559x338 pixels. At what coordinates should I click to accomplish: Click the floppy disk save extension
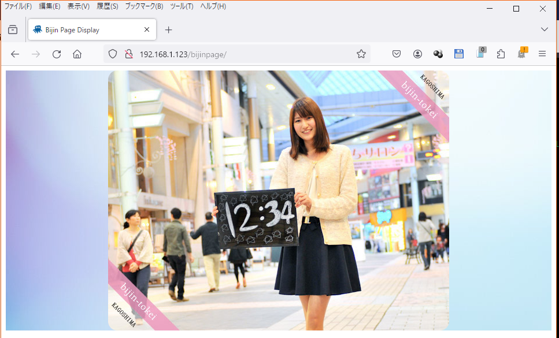point(458,54)
